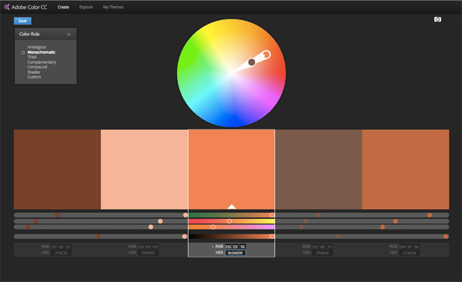Pick the Shades color rule
This screenshot has height=282, width=462.
click(x=34, y=72)
